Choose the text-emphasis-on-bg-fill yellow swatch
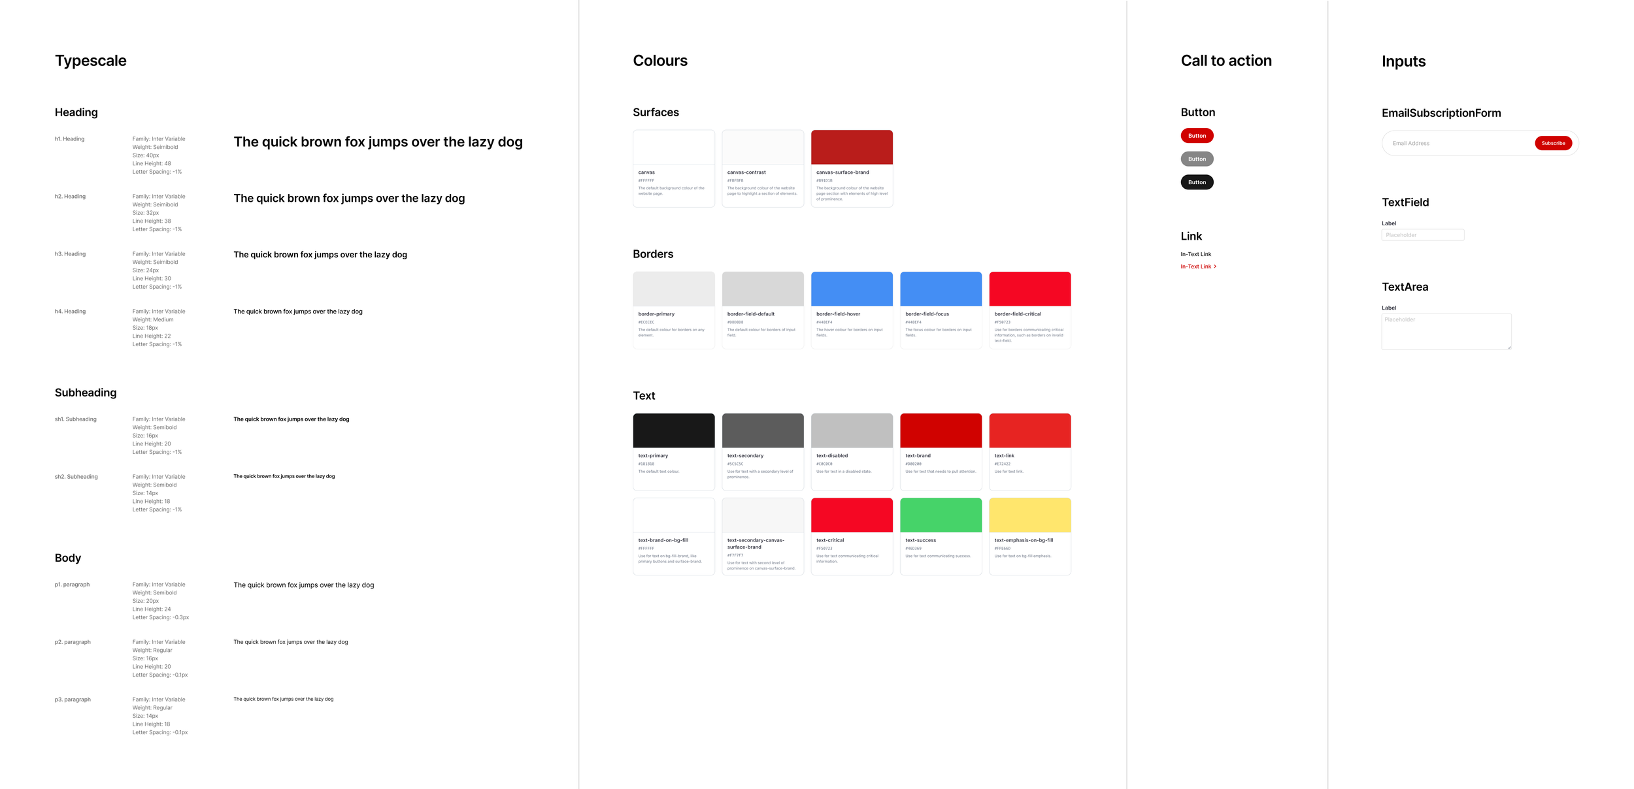Screen dimensions: 1634x789 tap(1029, 515)
